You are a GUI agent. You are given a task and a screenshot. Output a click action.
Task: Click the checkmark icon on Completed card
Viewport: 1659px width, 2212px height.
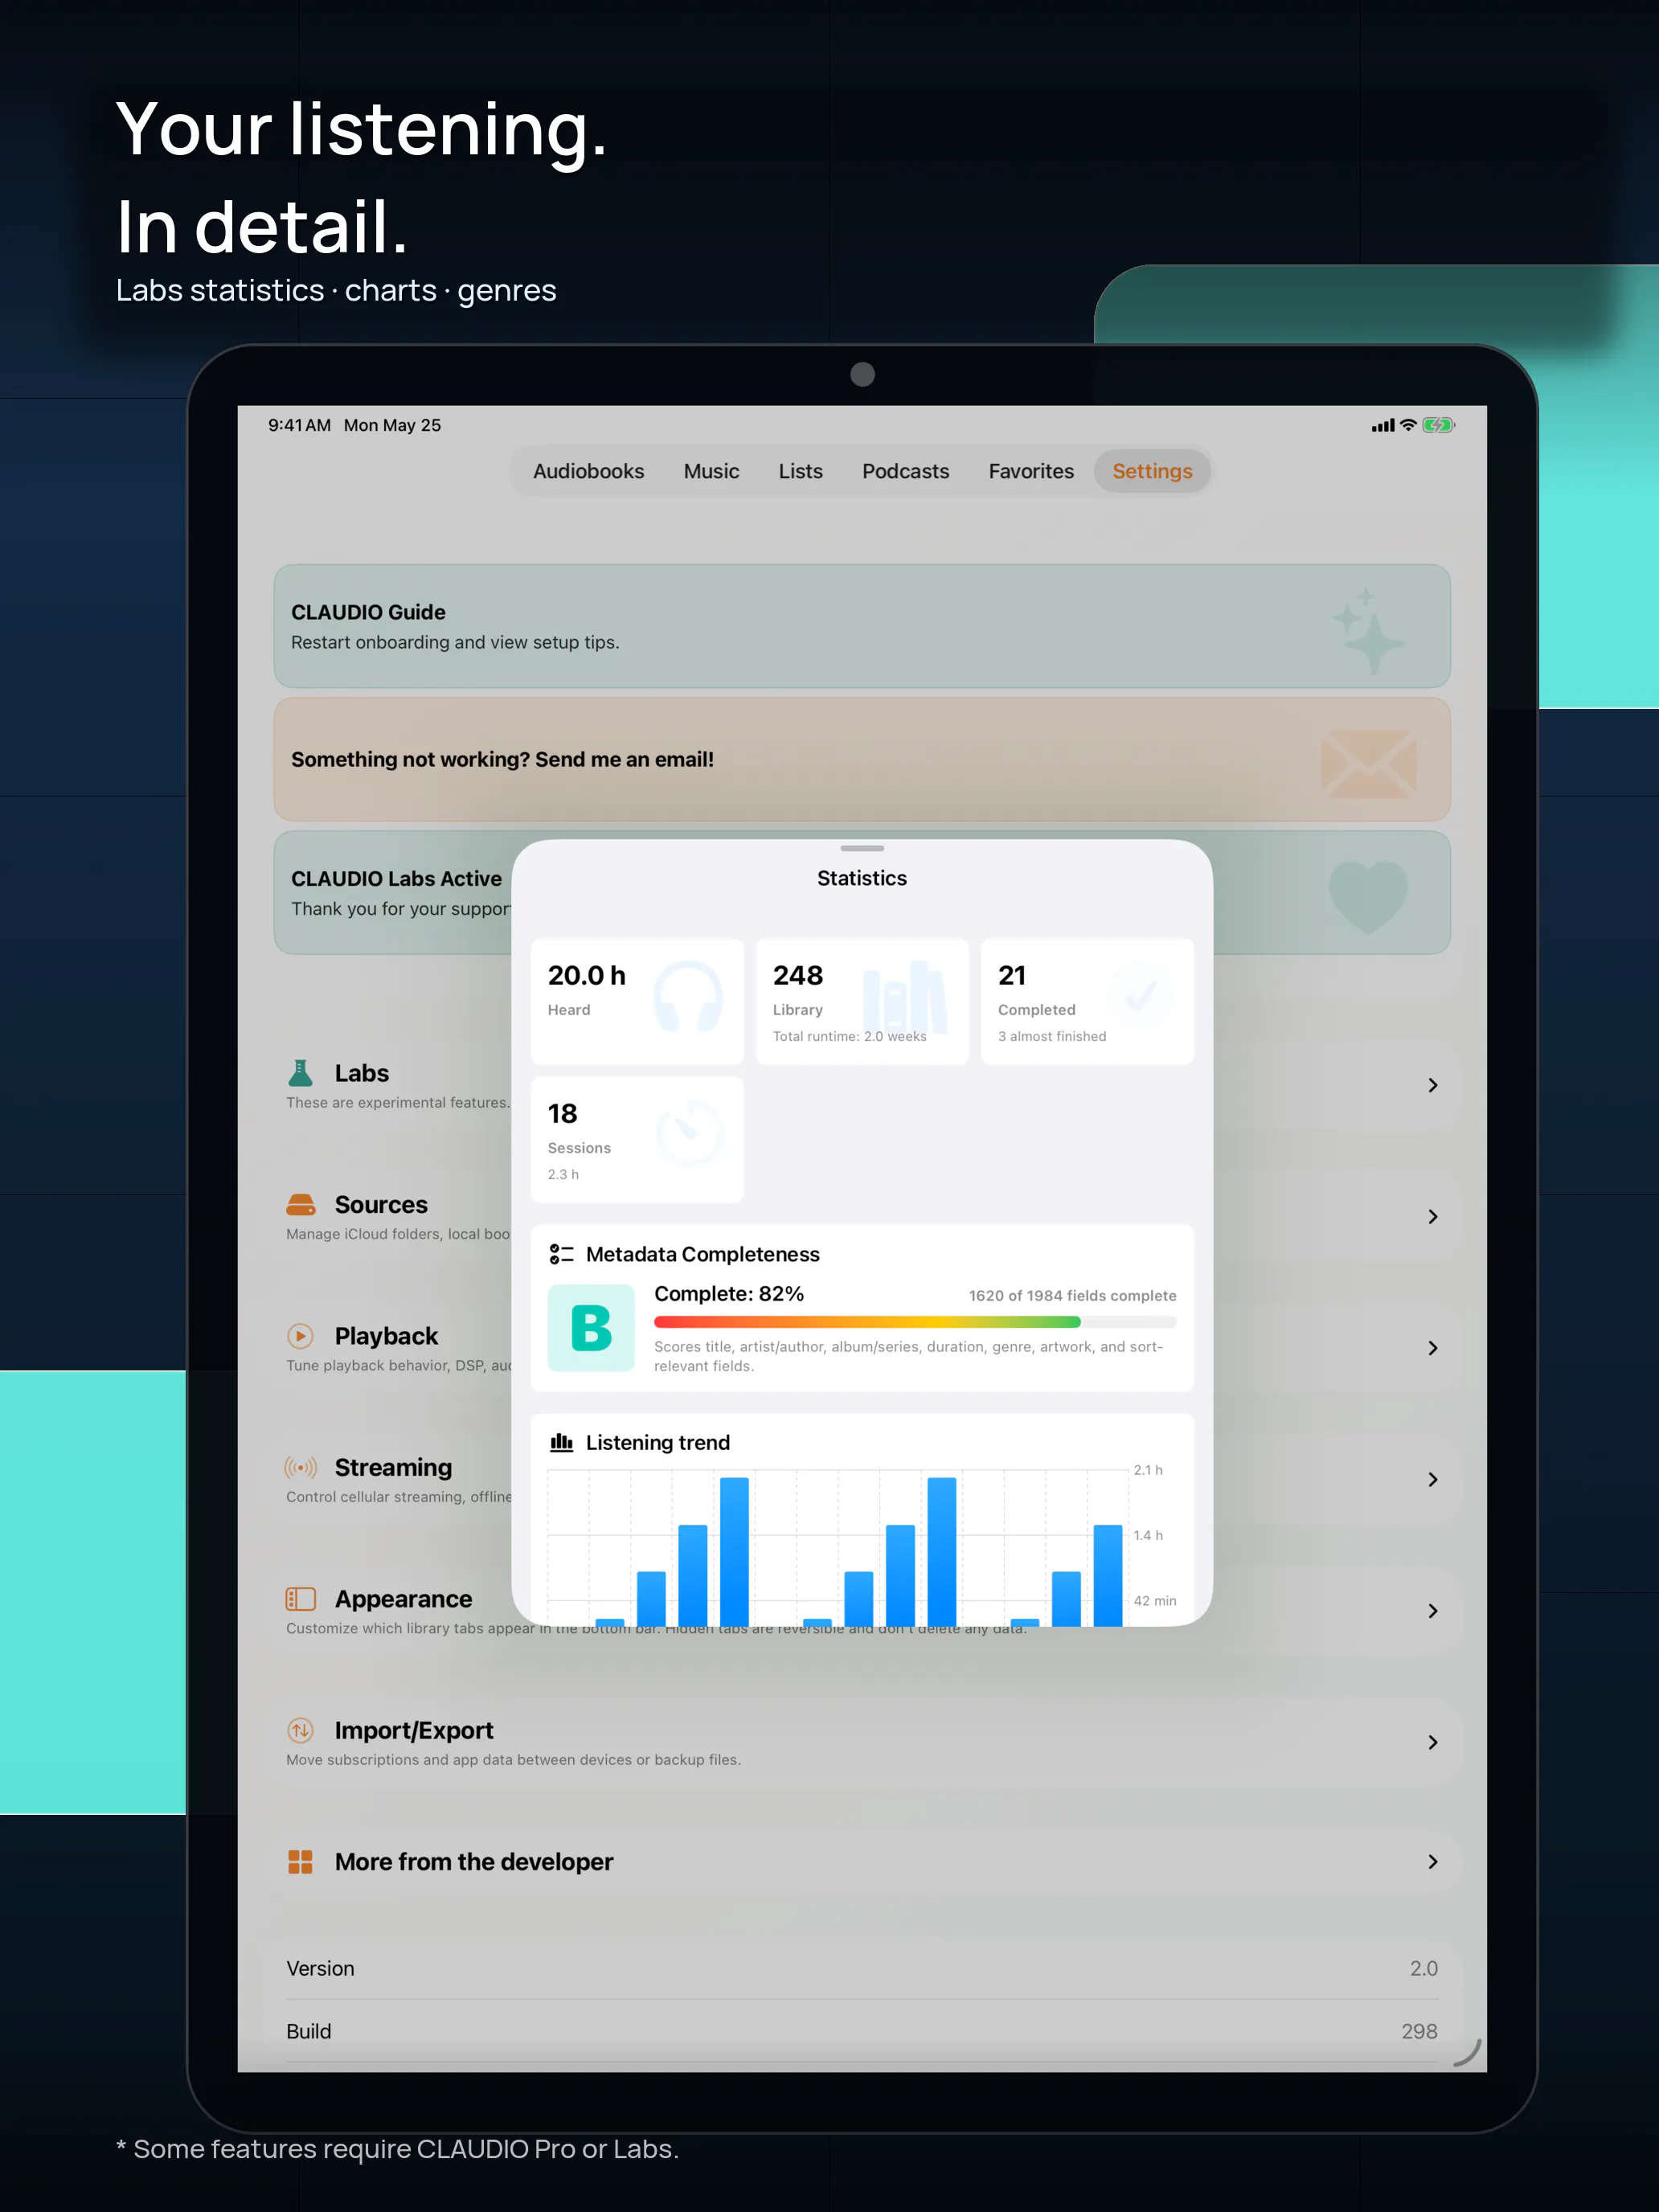pyautogui.click(x=1140, y=995)
